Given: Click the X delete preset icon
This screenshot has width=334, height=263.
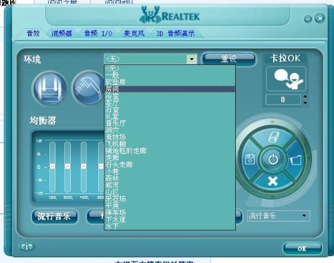Looking at the screenshot, I should (273, 181).
